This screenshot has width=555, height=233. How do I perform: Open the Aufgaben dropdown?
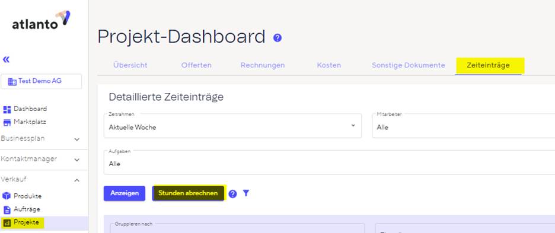tap(329, 163)
